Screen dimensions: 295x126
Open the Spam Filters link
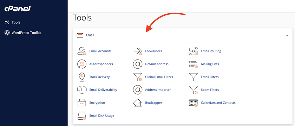coord(210,90)
